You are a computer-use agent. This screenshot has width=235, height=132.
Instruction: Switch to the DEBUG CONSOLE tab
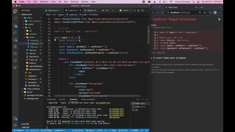click(x=88, y=99)
